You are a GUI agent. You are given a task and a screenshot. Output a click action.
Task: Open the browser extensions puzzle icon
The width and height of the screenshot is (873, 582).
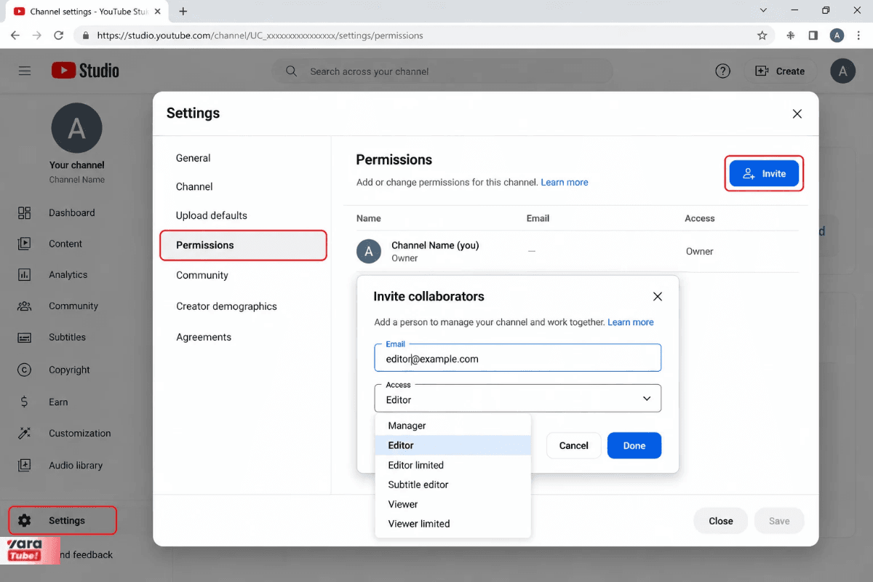click(x=790, y=35)
